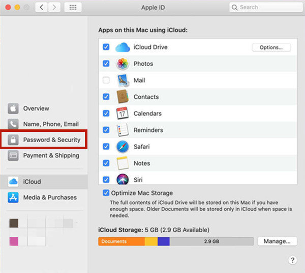
Task: Uncheck the Reminders checkbox
Action: coord(106,130)
